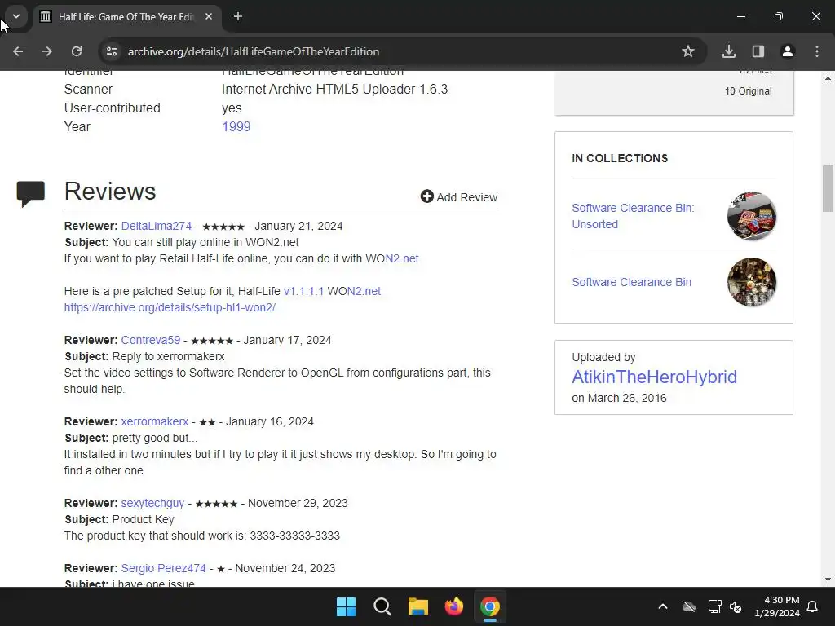The width and height of the screenshot is (835, 626).
Task: Click the 10 Original files link
Action: tap(748, 91)
